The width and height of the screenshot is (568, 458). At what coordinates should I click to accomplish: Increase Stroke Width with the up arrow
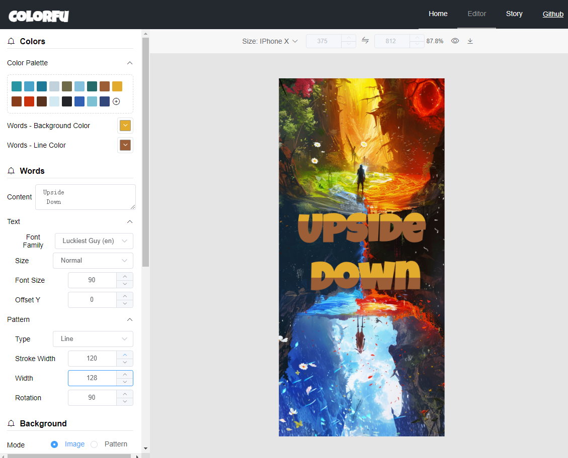coord(125,355)
